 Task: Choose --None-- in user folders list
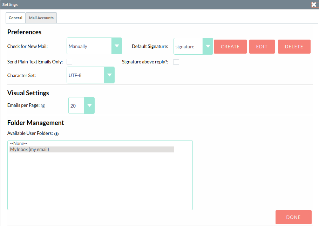[x=19, y=144]
